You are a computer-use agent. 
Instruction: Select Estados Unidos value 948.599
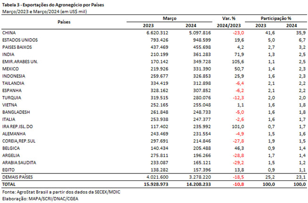click(202, 40)
